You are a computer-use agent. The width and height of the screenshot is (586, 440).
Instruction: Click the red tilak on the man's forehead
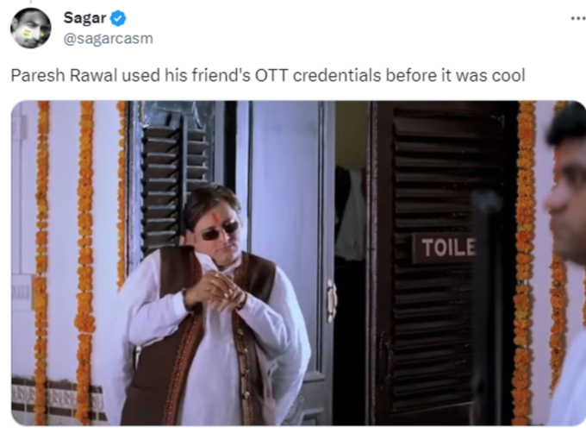pos(220,217)
